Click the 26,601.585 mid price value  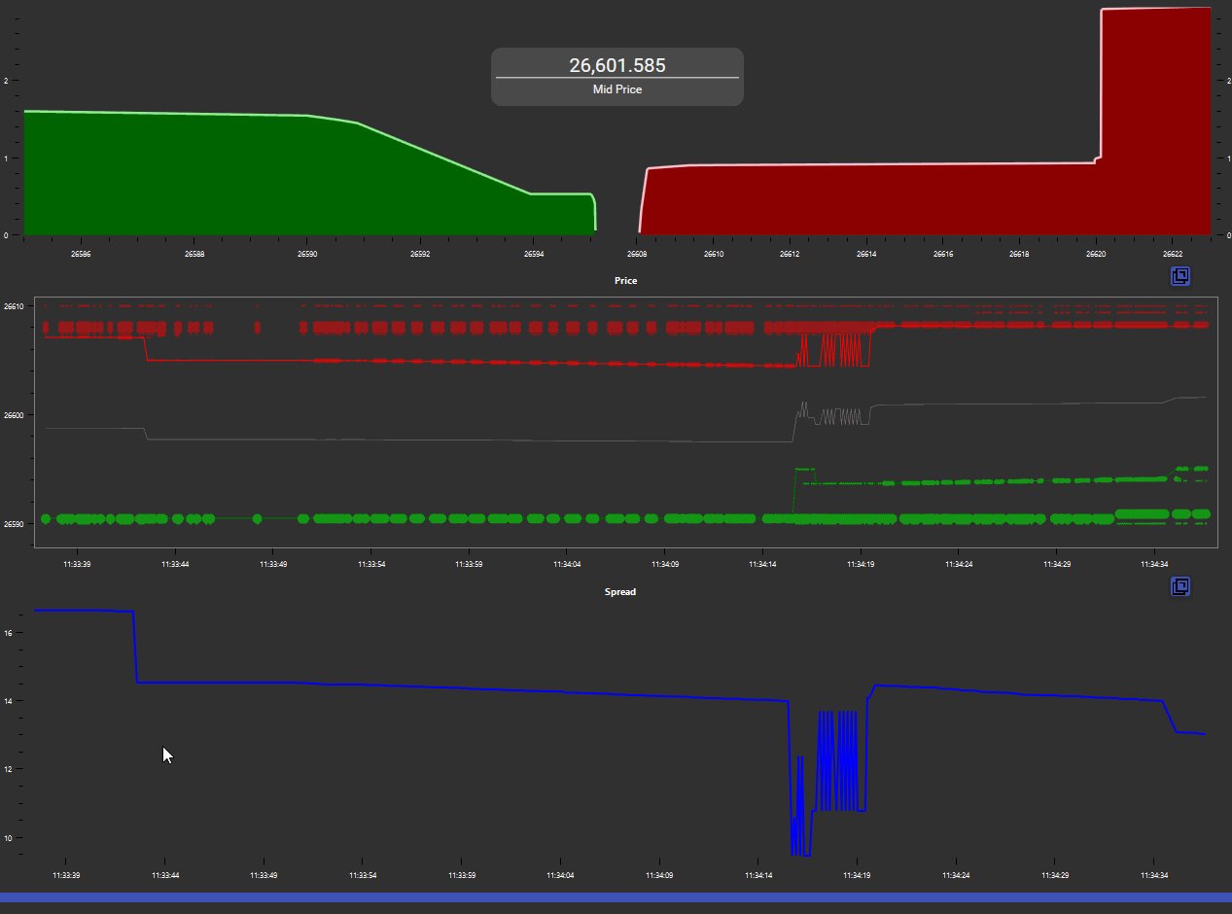(616, 65)
